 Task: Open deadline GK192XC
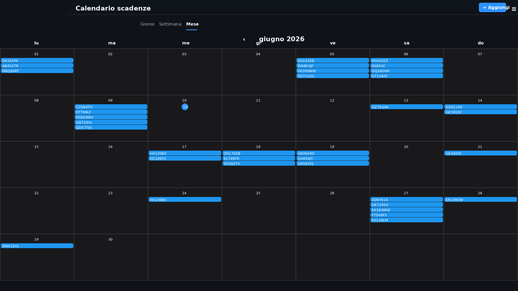click(x=480, y=153)
